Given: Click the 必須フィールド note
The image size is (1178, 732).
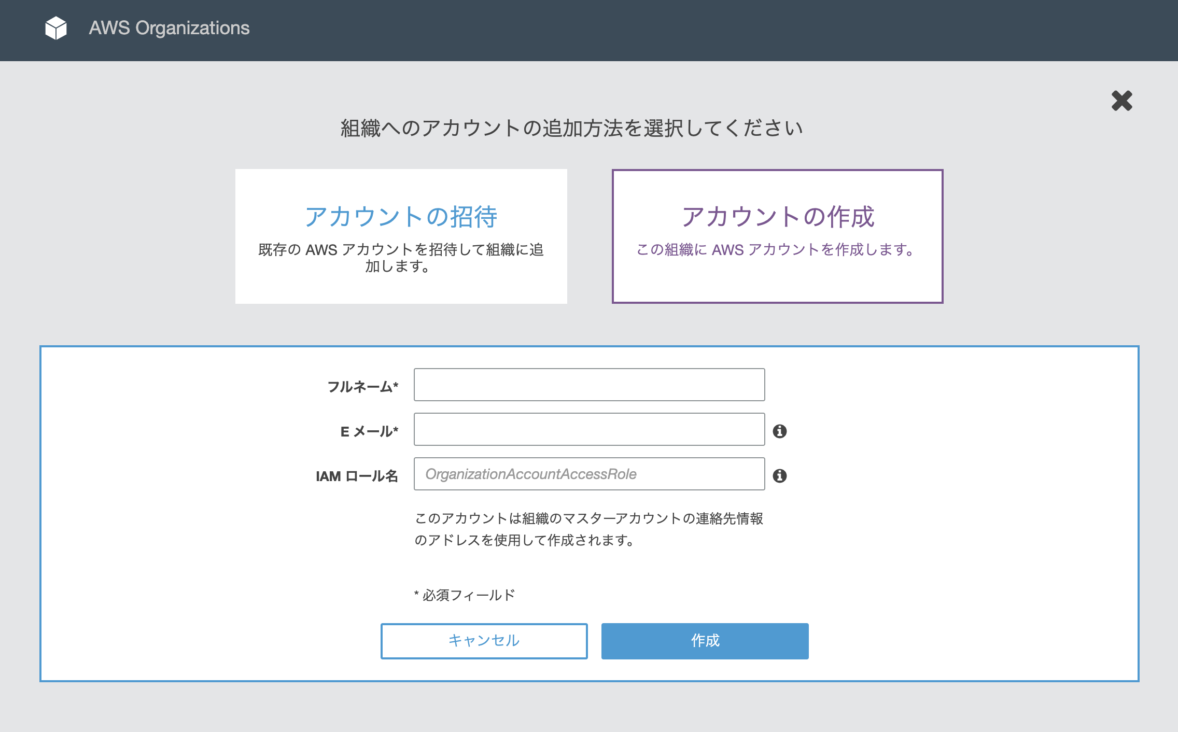Looking at the screenshot, I should pyautogui.click(x=465, y=595).
